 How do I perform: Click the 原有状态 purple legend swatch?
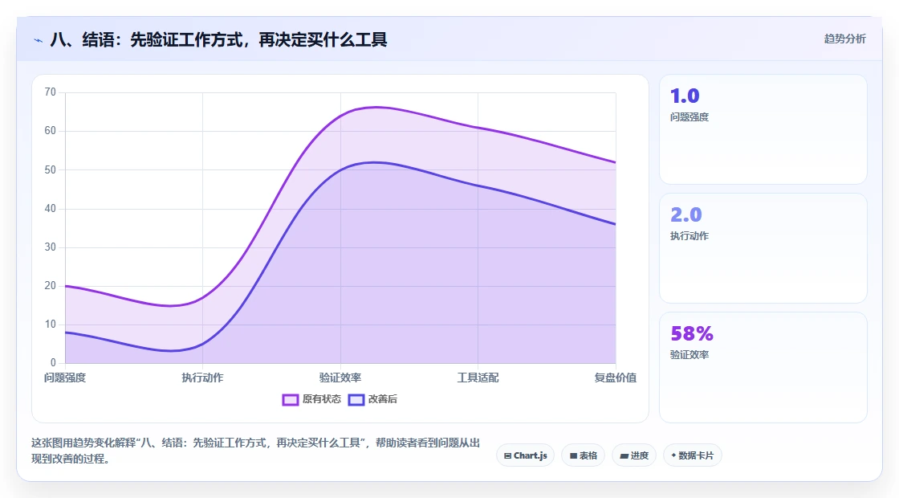coord(290,400)
